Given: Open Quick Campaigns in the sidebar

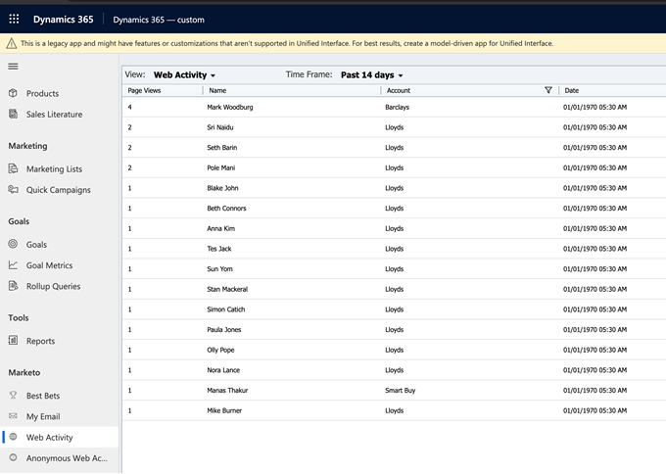Looking at the screenshot, I should (x=59, y=190).
